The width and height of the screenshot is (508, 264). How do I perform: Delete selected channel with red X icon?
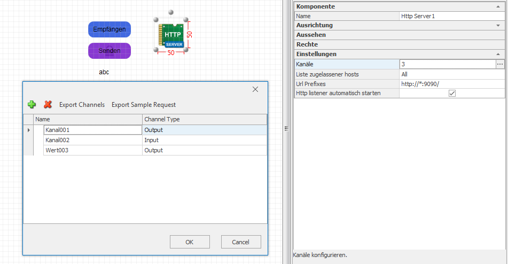click(x=48, y=104)
